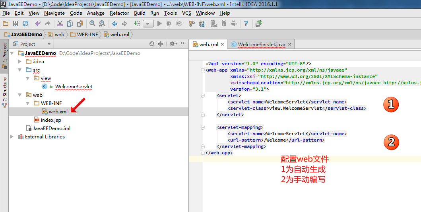Click the Collapse All icon in Project panel
Image resolution: width=421 pixels, height=212 pixels.
click(x=161, y=44)
